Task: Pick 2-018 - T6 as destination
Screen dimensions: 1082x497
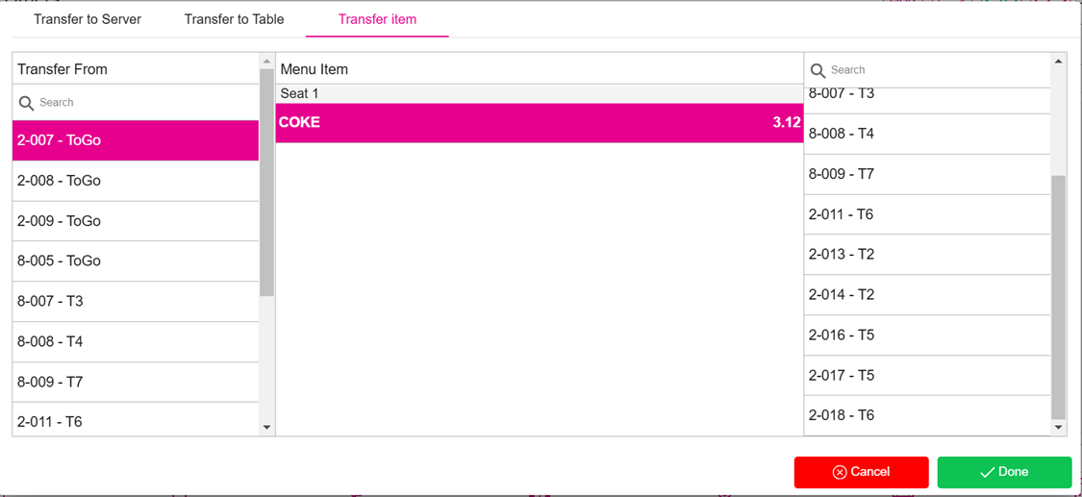Action: pos(926,415)
